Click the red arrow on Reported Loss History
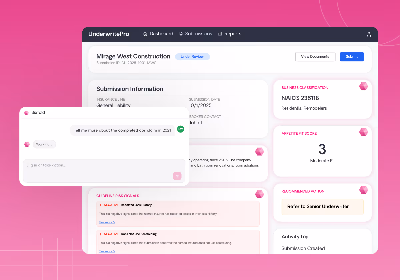Image resolution: width=400 pixels, height=280 pixels. tap(101, 205)
